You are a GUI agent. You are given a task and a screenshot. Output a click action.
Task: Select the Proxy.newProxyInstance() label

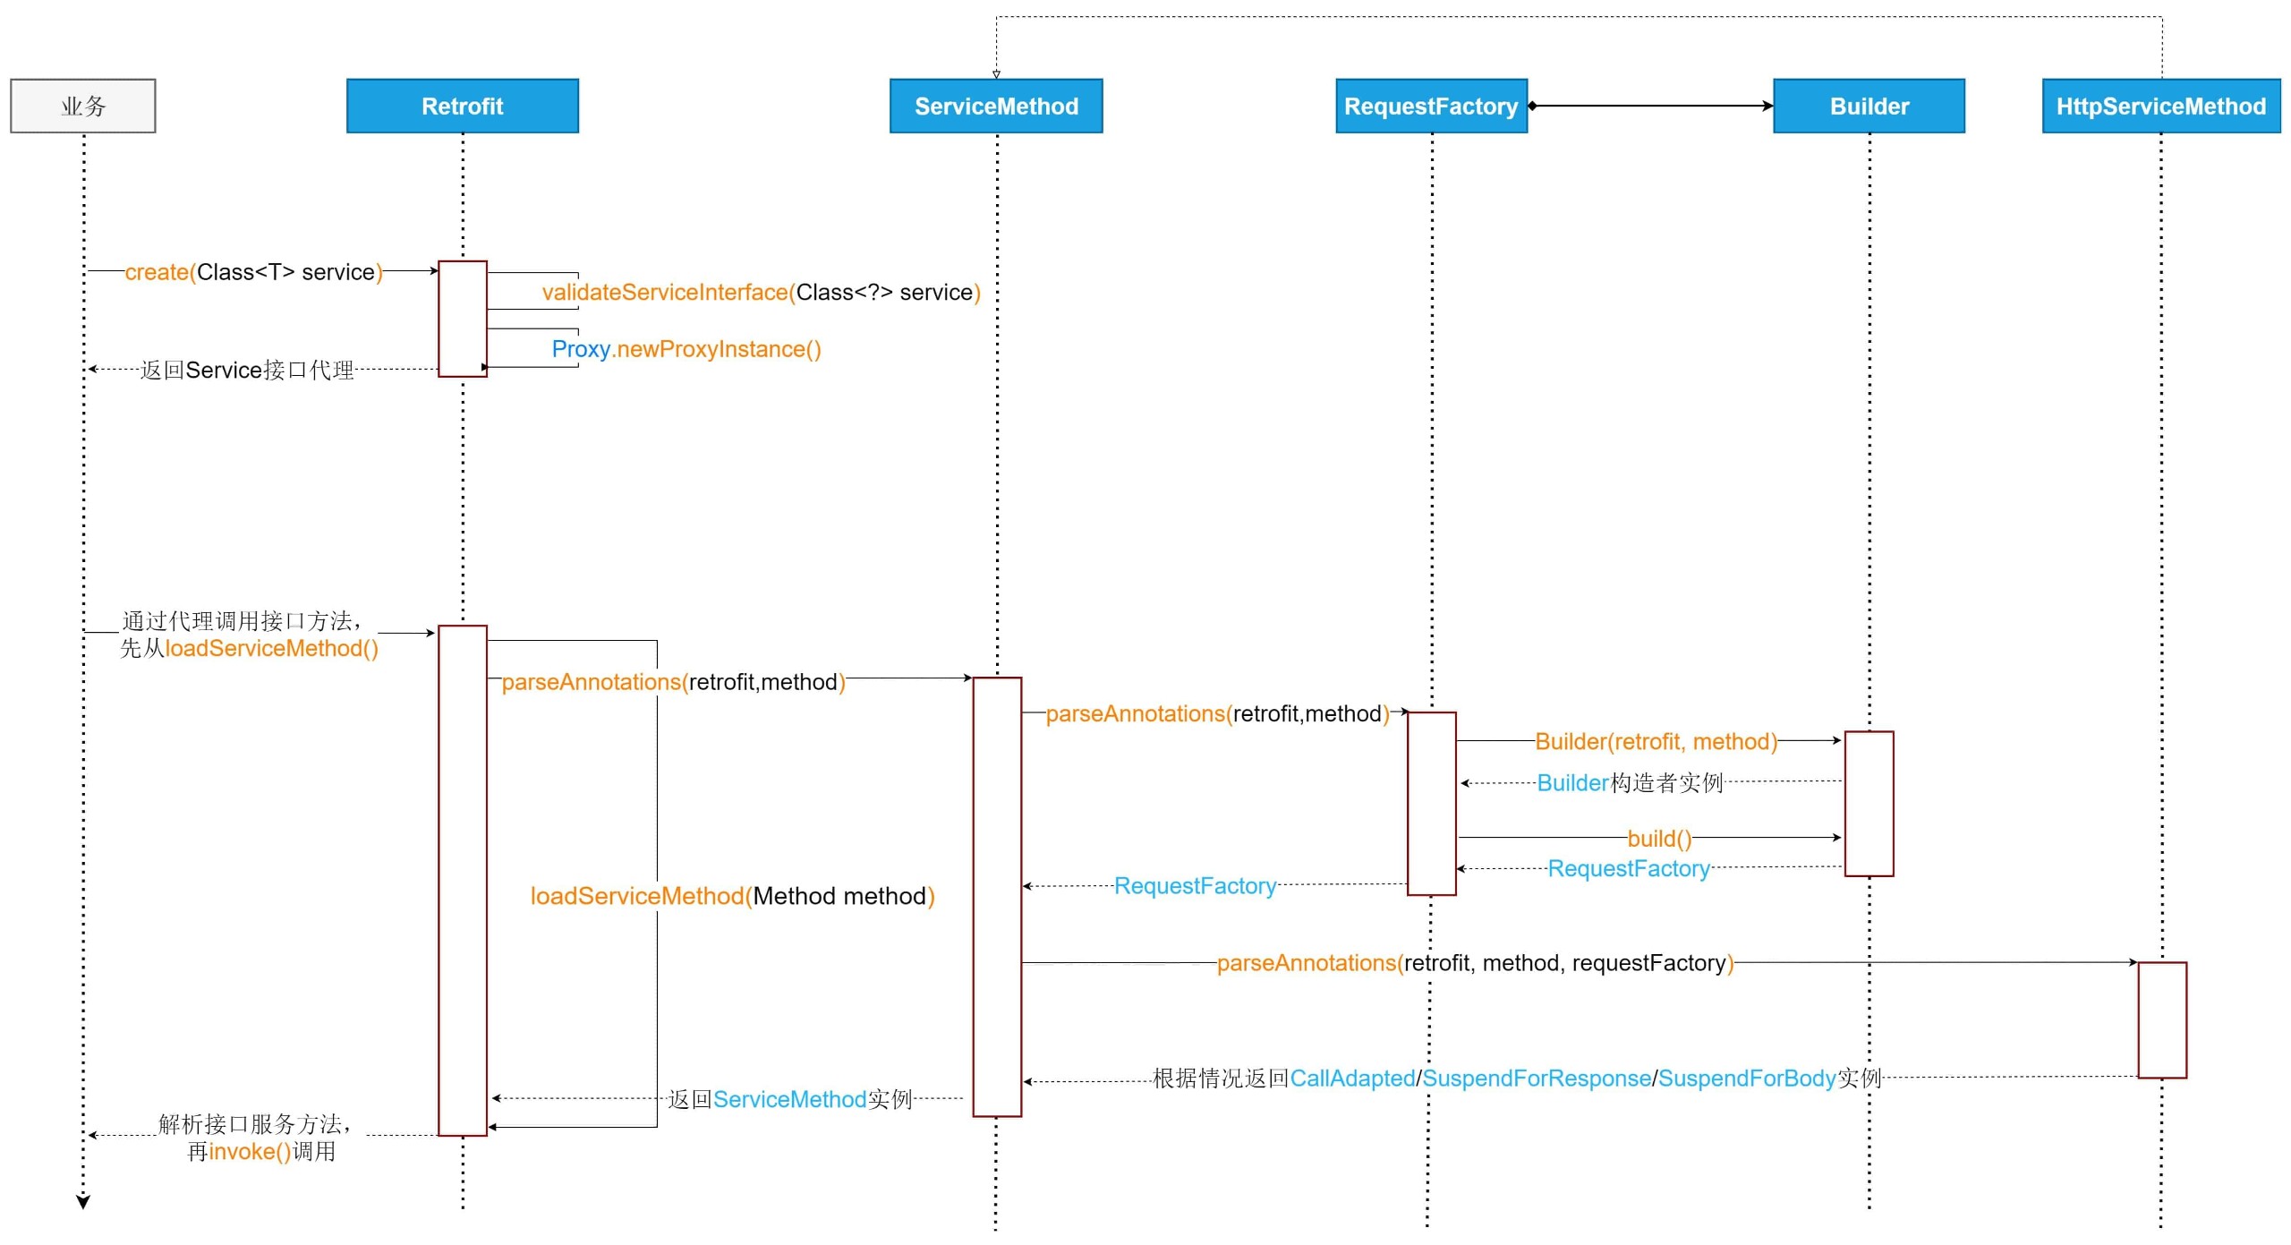click(686, 349)
